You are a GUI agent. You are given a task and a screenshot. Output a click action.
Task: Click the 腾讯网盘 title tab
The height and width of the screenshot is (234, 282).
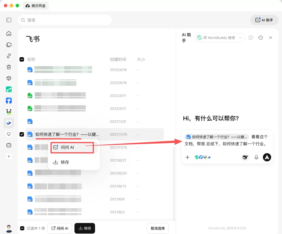pyautogui.click(x=36, y=6)
